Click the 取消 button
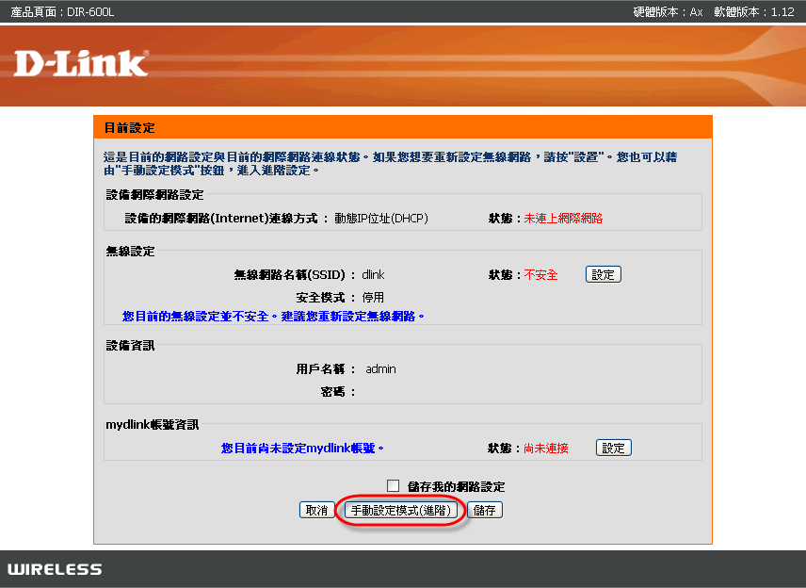This screenshot has height=588, width=806. pos(316,511)
